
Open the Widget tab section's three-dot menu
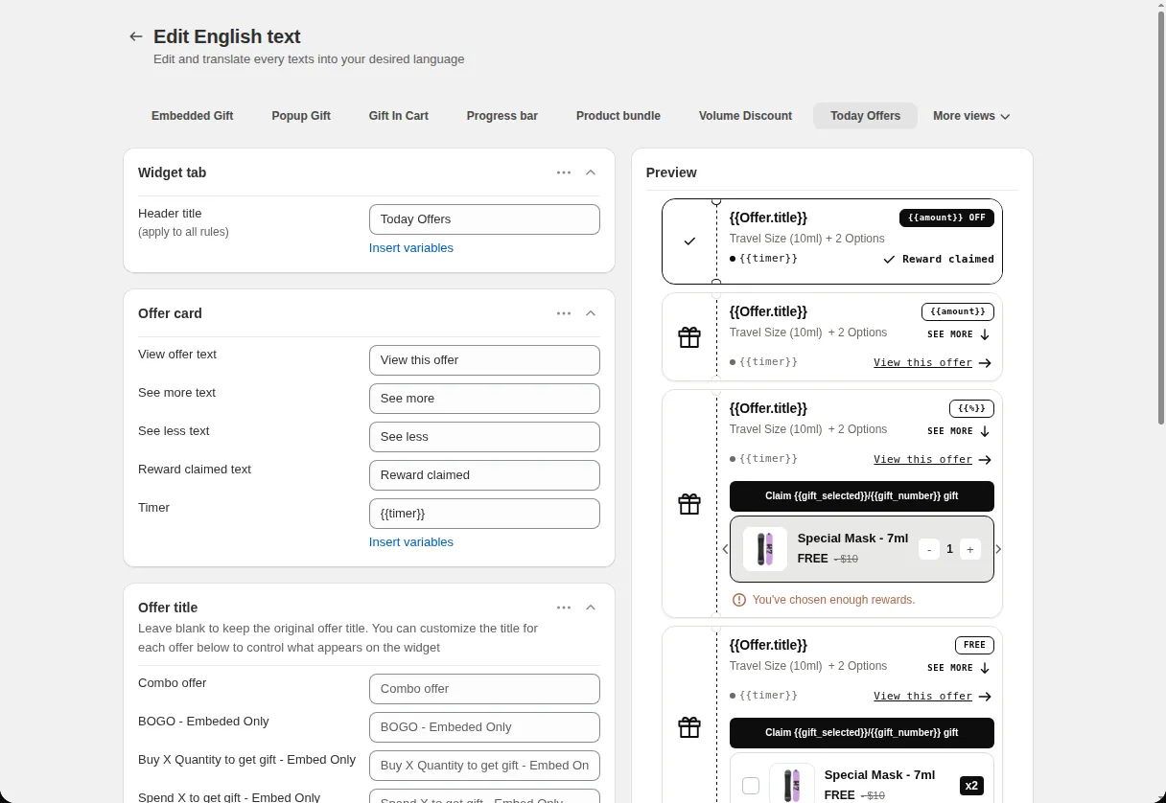[564, 172]
